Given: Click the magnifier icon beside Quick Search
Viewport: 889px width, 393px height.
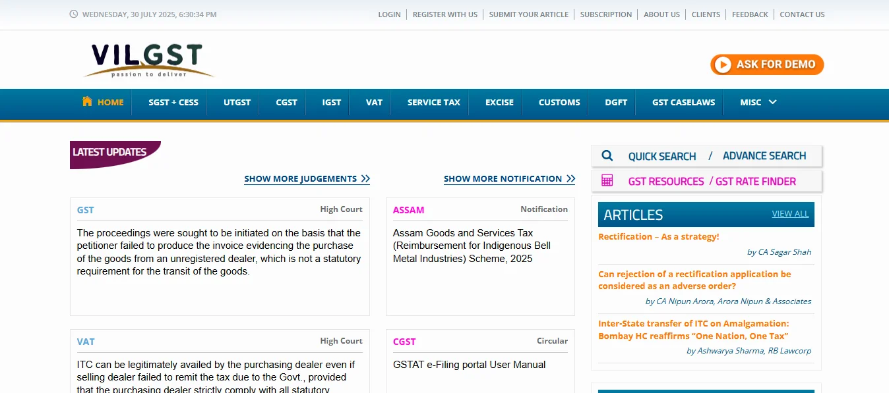Looking at the screenshot, I should coord(607,156).
